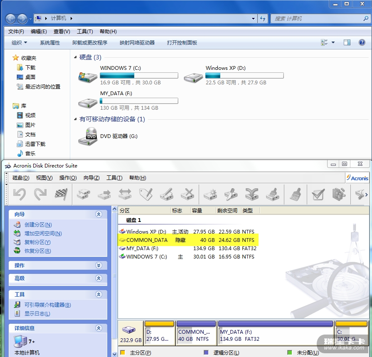Show more toolbar icons via right chevron

coord(367,195)
